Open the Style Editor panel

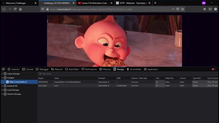pos(72,69)
